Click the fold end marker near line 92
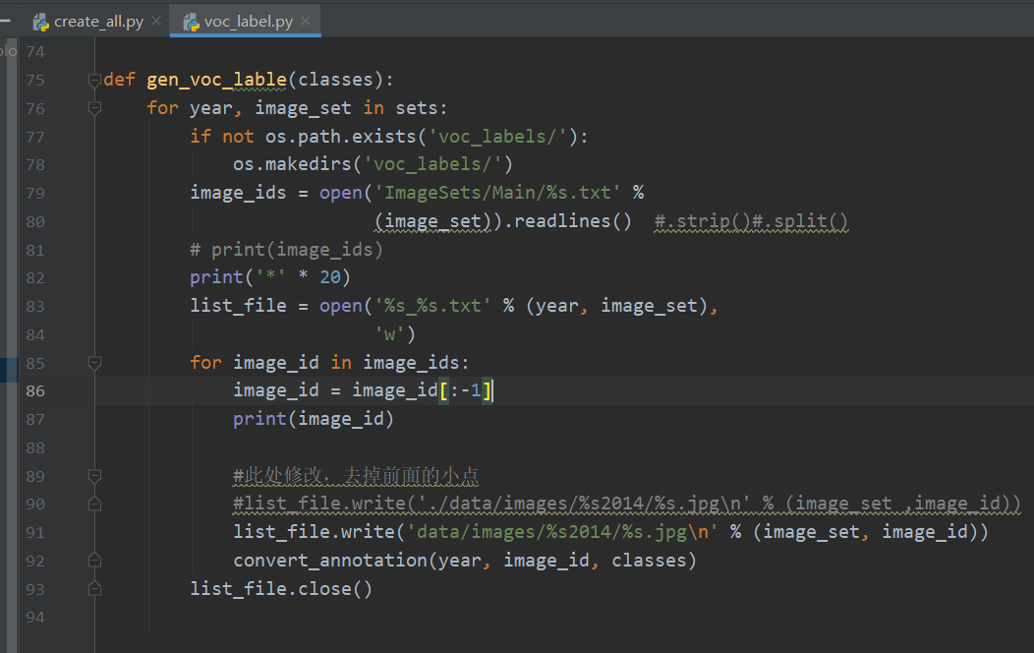Screen dimensions: 1034x653 click(x=94, y=559)
